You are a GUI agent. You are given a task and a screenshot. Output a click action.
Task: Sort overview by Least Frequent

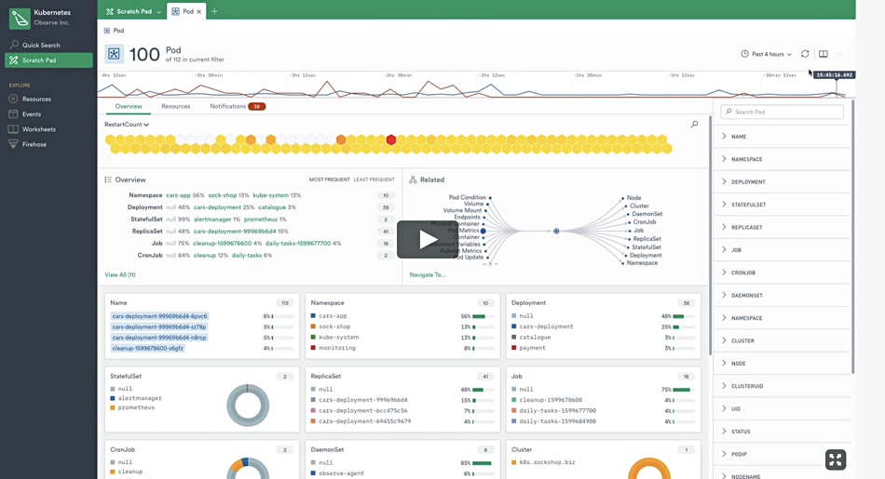click(x=374, y=180)
